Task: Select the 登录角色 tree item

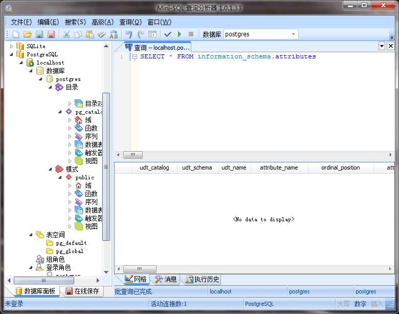Action: tap(58, 267)
